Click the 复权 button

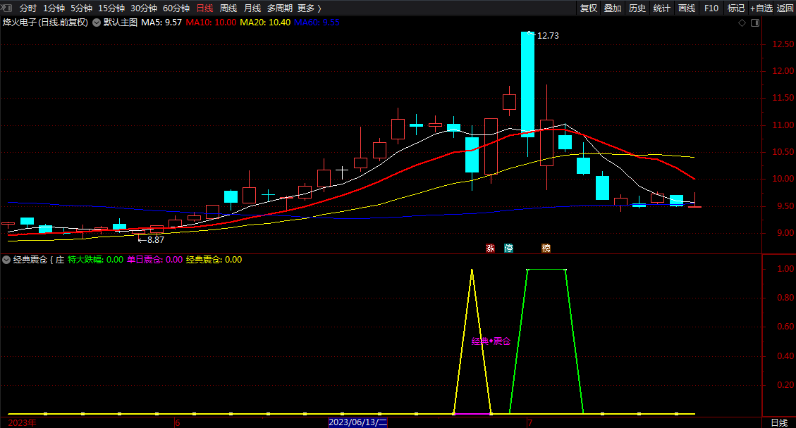tap(589, 8)
